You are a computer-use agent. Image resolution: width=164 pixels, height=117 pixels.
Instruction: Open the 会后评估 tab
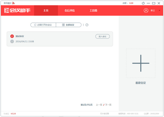point(69,10)
